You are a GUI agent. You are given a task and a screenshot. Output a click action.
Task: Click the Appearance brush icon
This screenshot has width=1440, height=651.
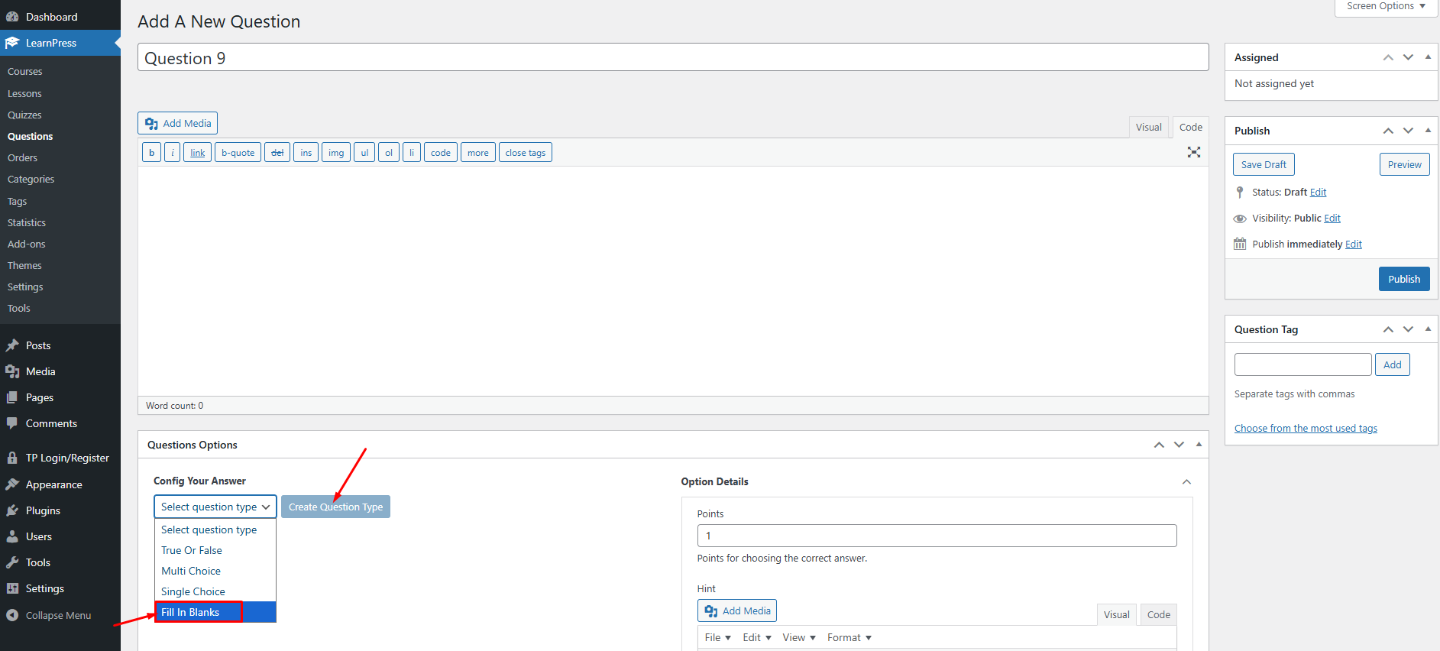pyautogui.click(x=12, y=484)
